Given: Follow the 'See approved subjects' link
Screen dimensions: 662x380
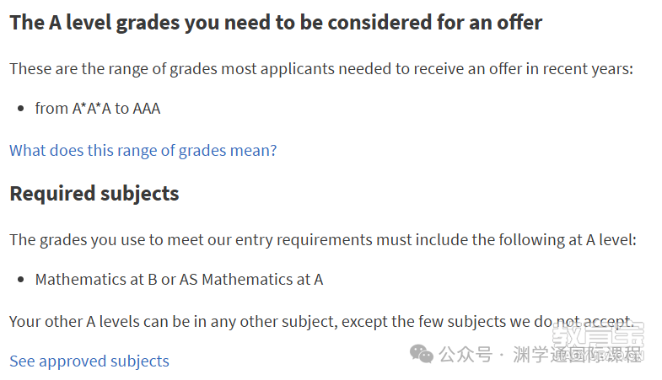Looking at the screenshot, I should pyautogui.click(x=89, y=361).
